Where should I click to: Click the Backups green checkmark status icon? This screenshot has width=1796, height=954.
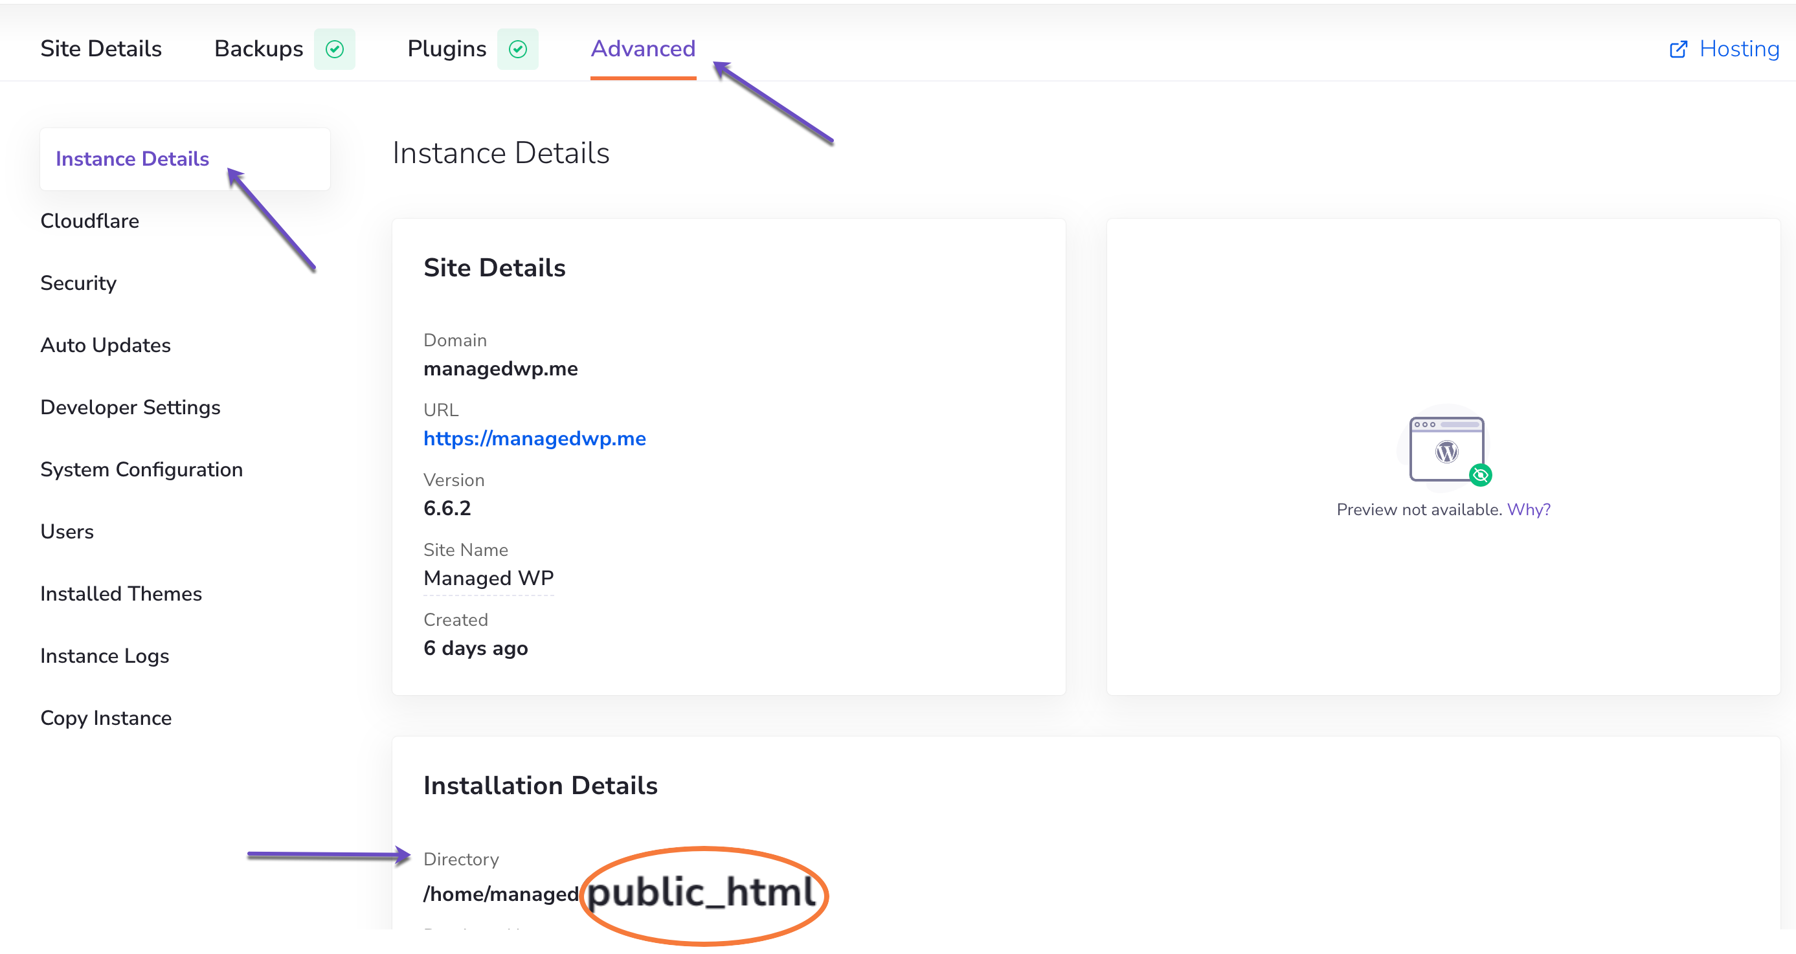[x=335, y=49]
